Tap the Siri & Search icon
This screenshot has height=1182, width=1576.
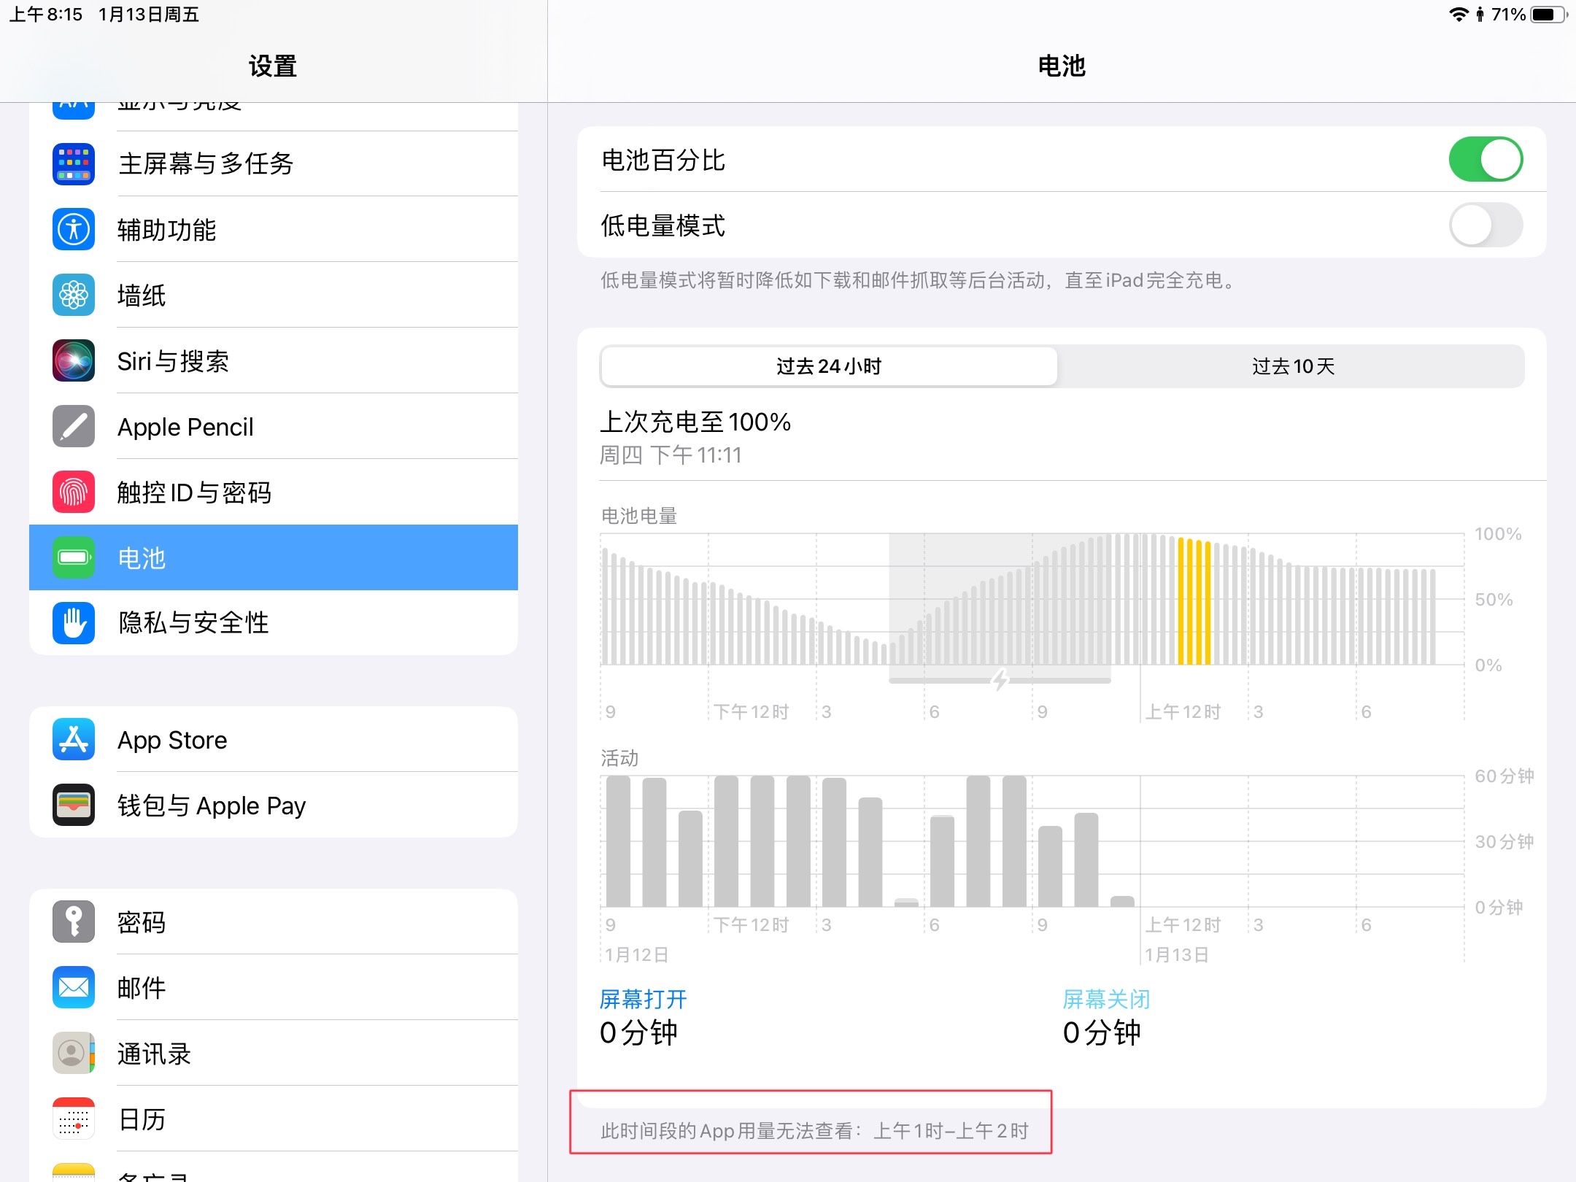(74, 360)
